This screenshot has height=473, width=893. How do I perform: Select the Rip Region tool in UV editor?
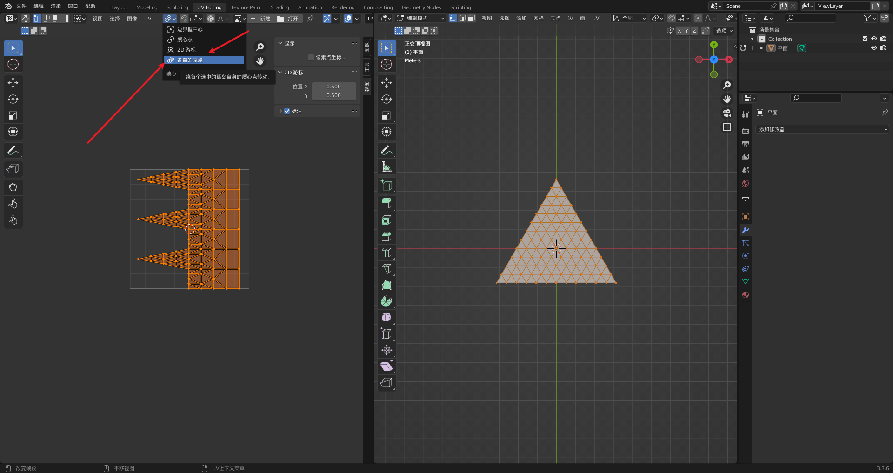[13, 169]
